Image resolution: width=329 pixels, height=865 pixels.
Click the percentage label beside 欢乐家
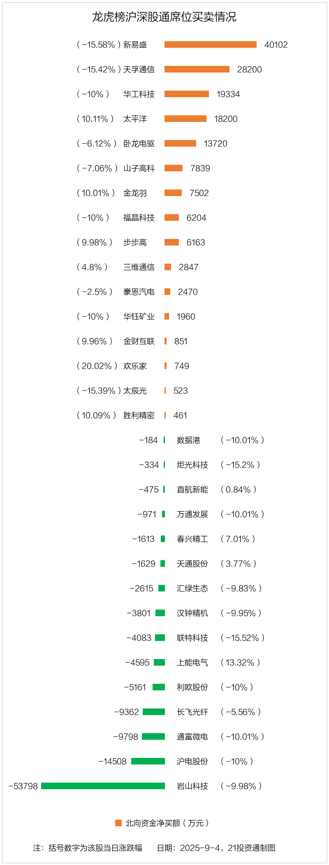coord(97,366)
